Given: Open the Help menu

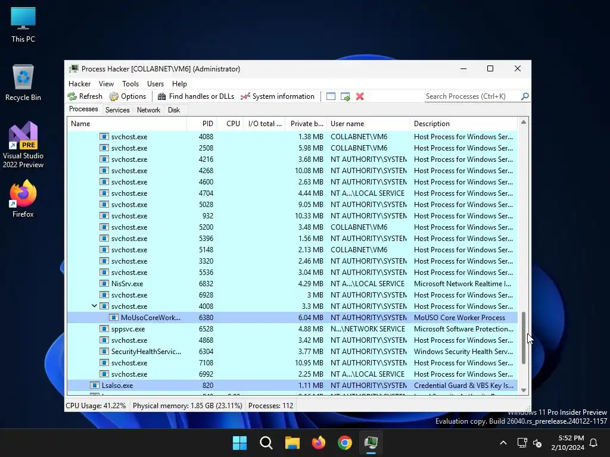Looking at the screenshot, I should pyautogui.click(x=179, y=84).
